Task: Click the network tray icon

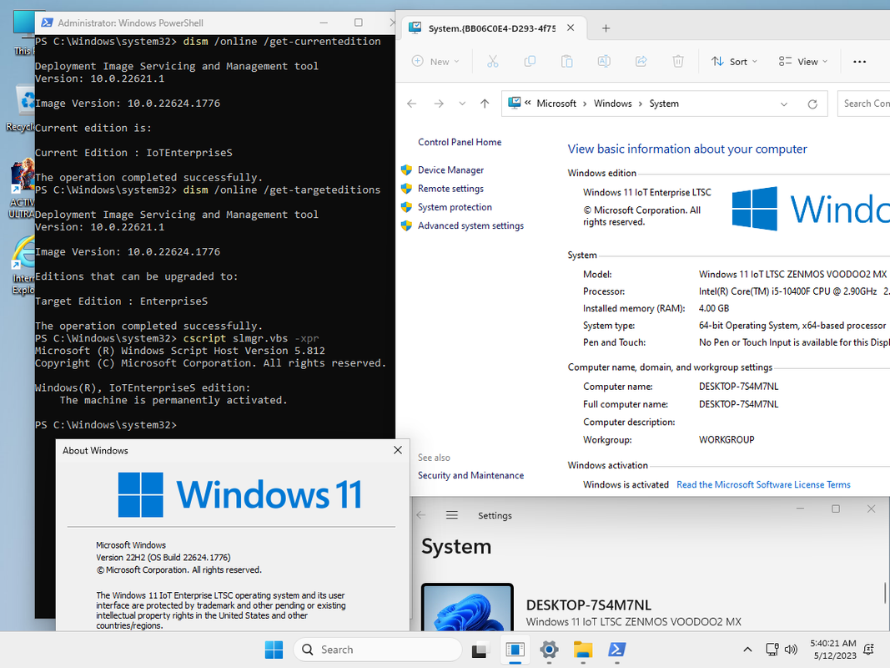Action: pyautogui.click(x=772, y=650)
